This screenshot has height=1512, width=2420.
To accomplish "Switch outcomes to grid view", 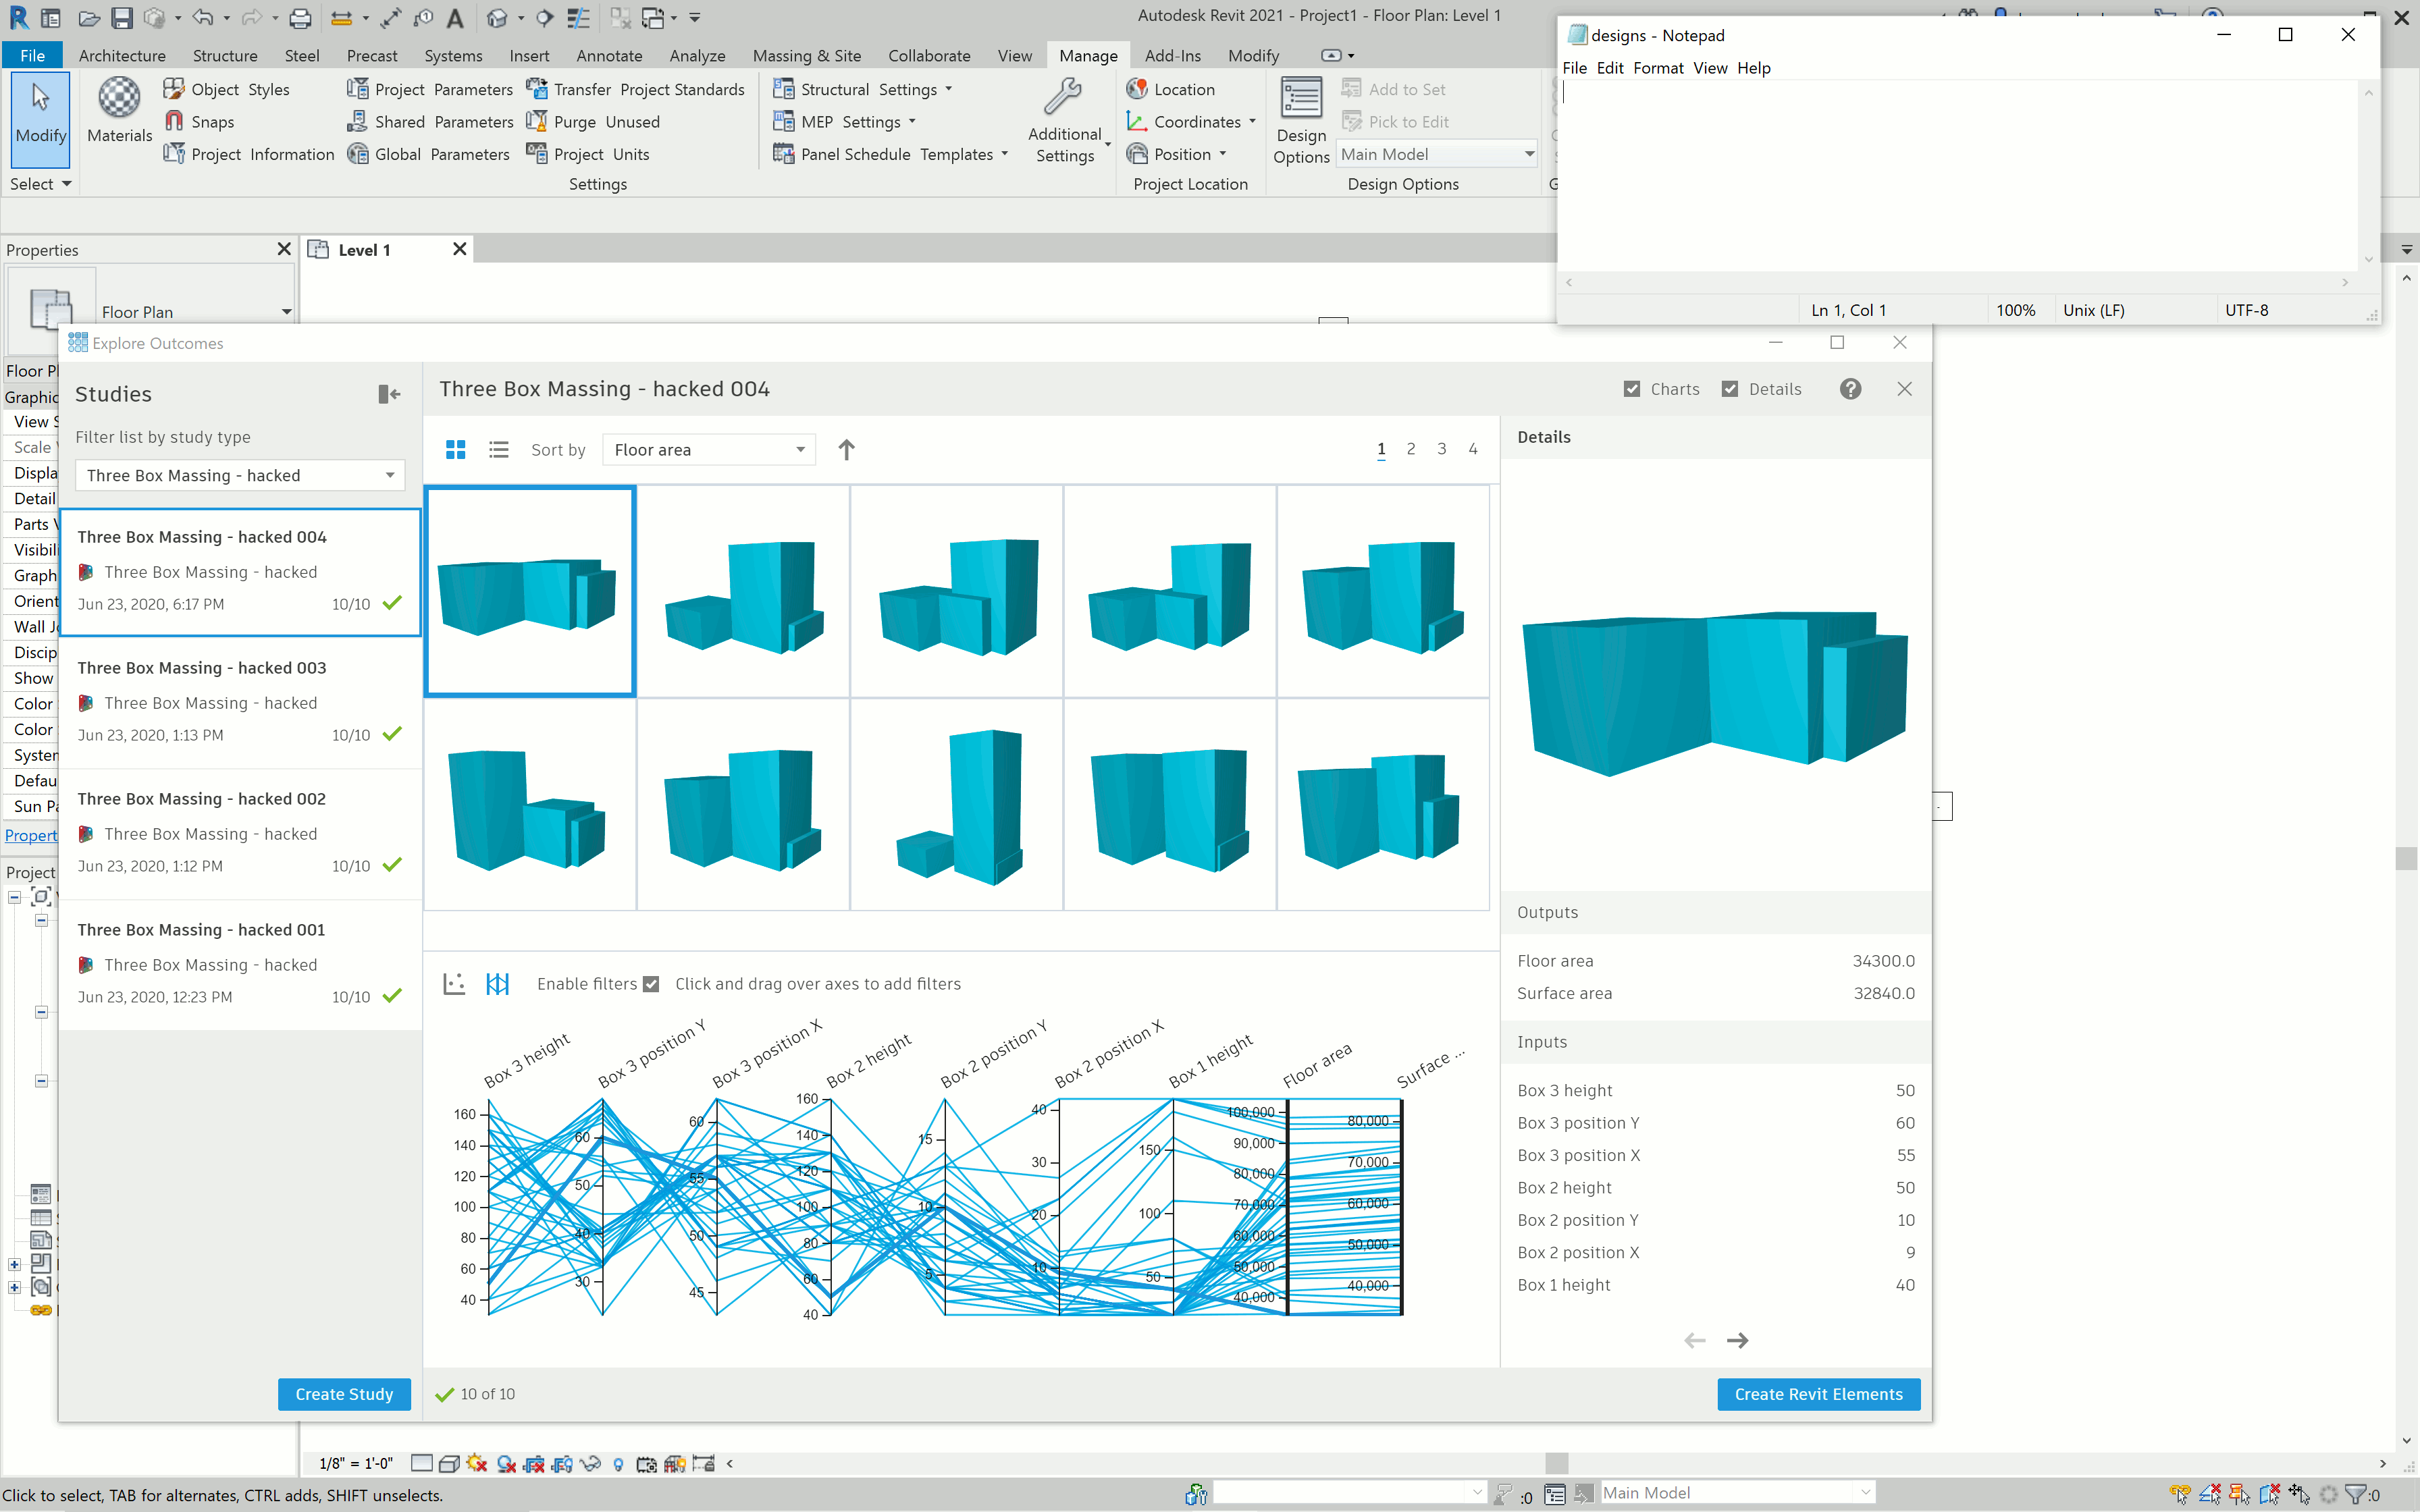I will tap(456, 450).
